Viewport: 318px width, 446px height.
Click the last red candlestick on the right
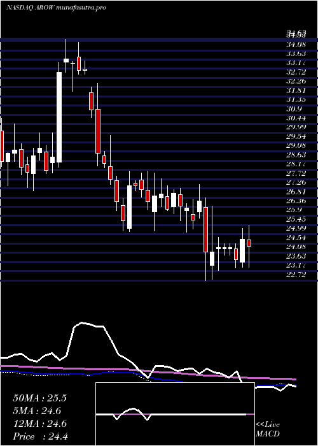pos(249,243)
